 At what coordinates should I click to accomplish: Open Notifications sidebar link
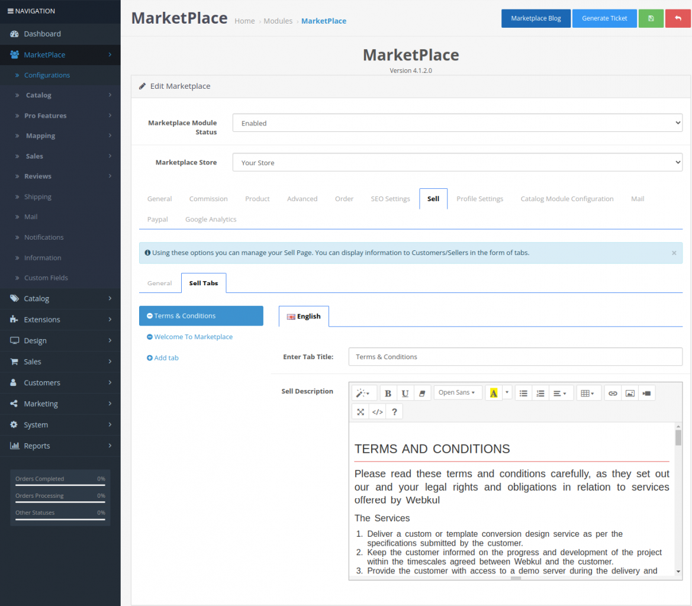click(44, 237)
